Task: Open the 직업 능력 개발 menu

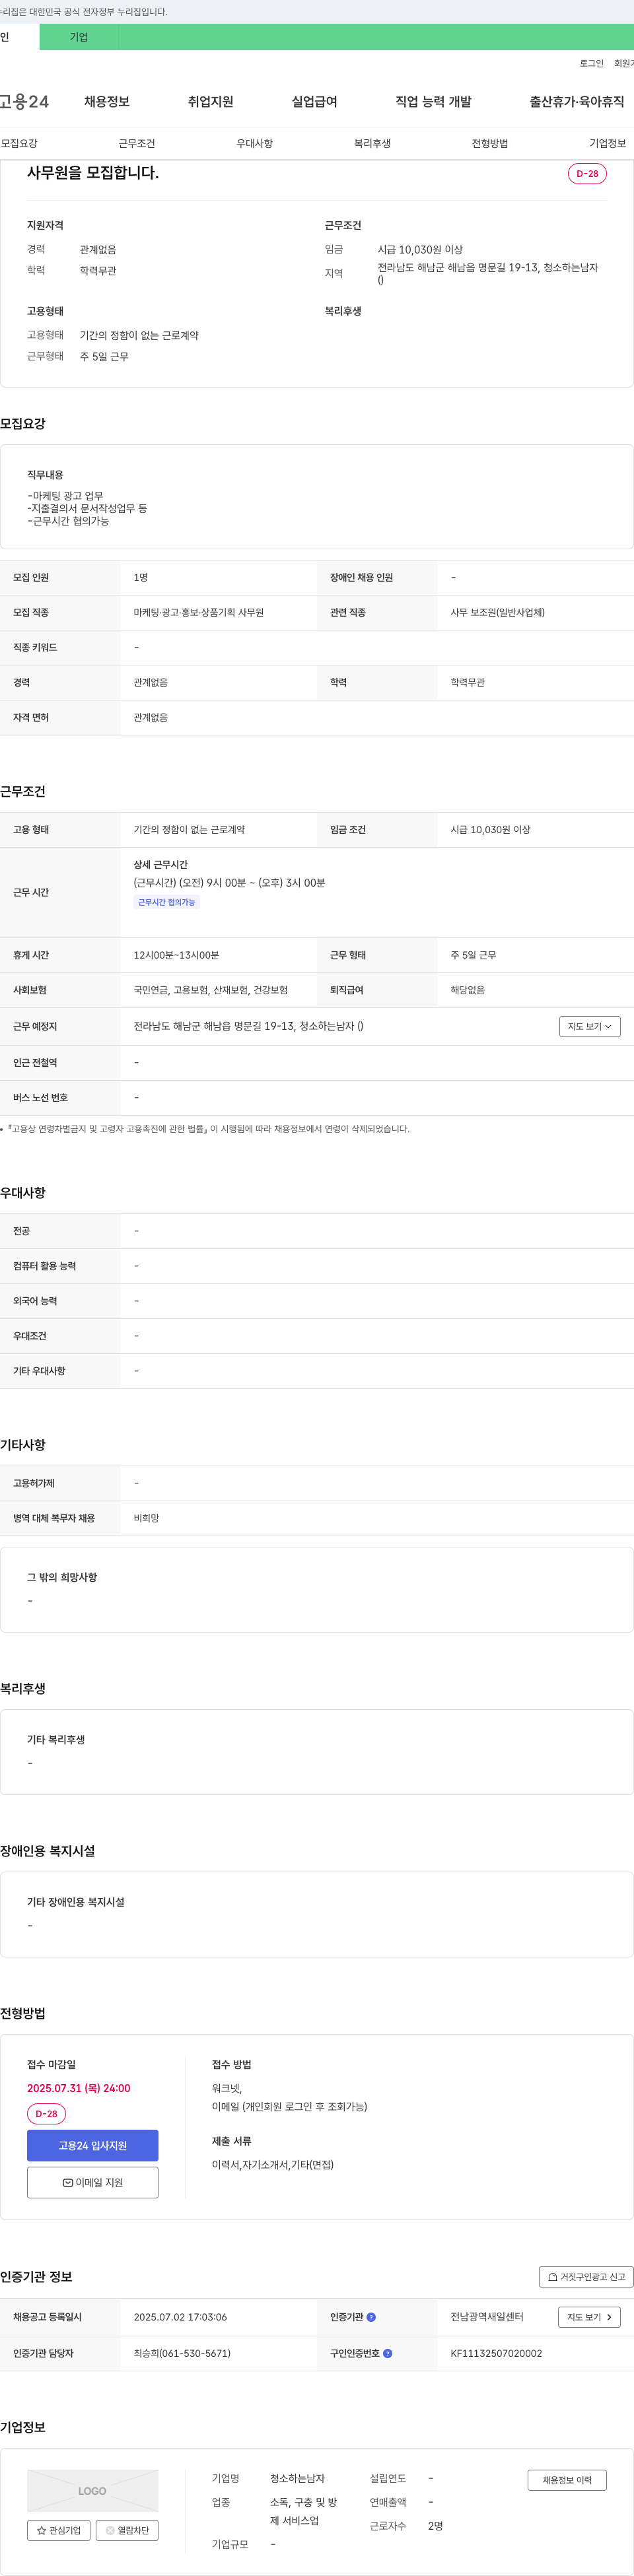Action: coord(433,102)
